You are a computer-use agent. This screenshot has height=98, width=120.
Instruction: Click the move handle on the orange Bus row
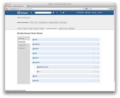[x=98, y=72]
